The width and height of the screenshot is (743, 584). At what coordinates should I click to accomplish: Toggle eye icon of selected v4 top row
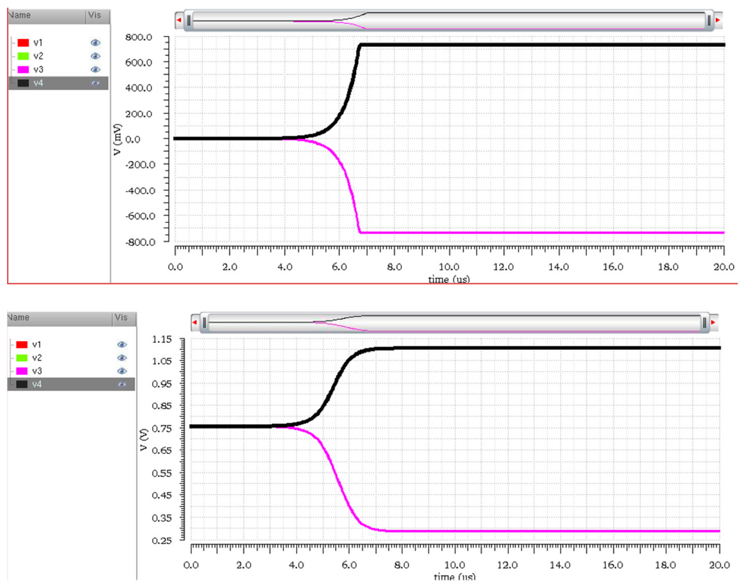(95, 83)
